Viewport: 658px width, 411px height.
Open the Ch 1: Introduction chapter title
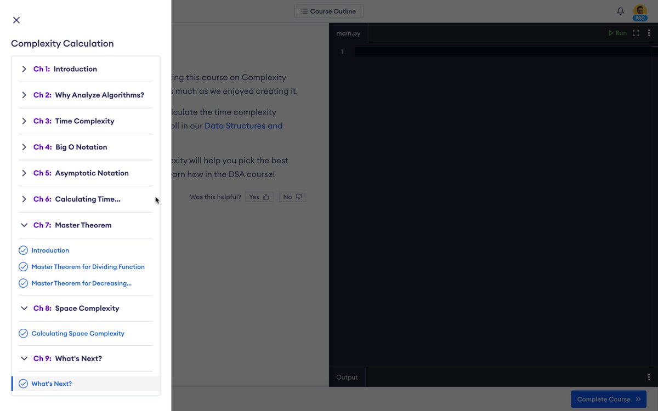coord(65,69)
